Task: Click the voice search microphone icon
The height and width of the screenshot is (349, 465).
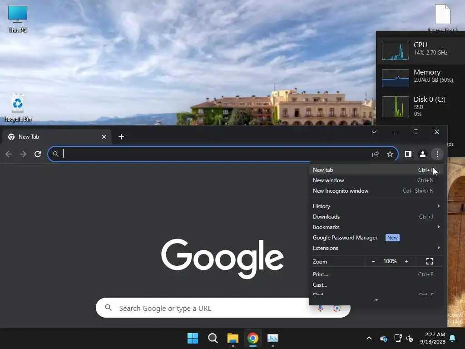Action: (320, 309)
